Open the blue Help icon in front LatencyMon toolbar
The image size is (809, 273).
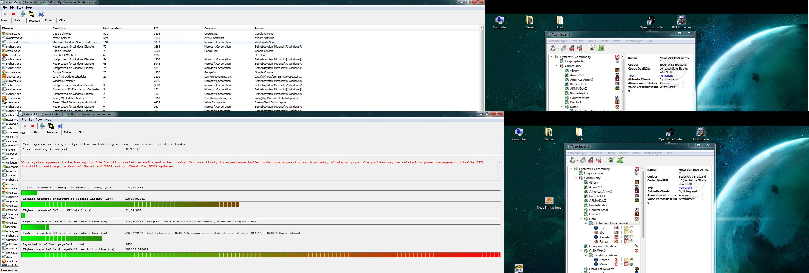tap(61, 126)
